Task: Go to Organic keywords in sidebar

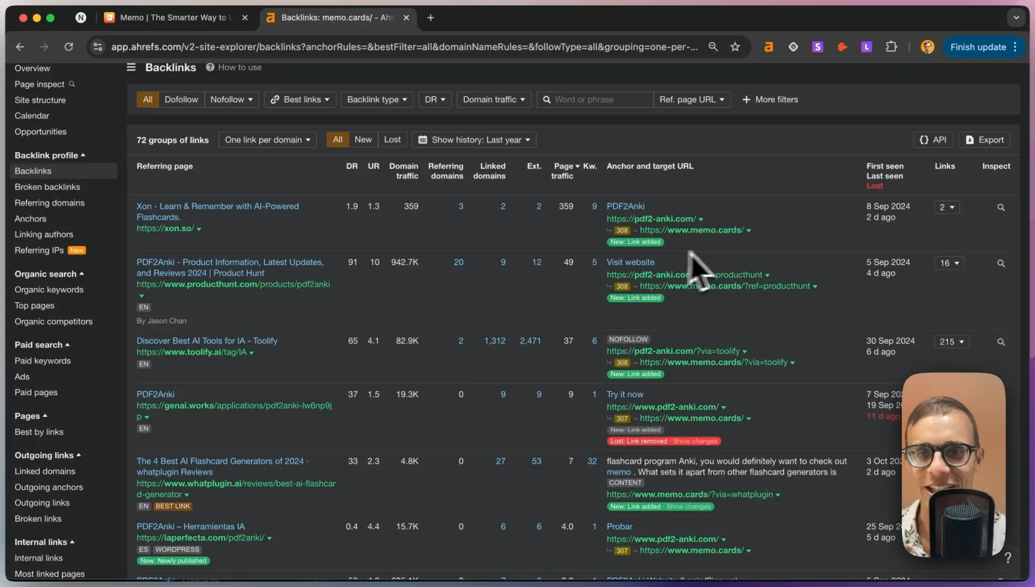Action: coord(49,290)
